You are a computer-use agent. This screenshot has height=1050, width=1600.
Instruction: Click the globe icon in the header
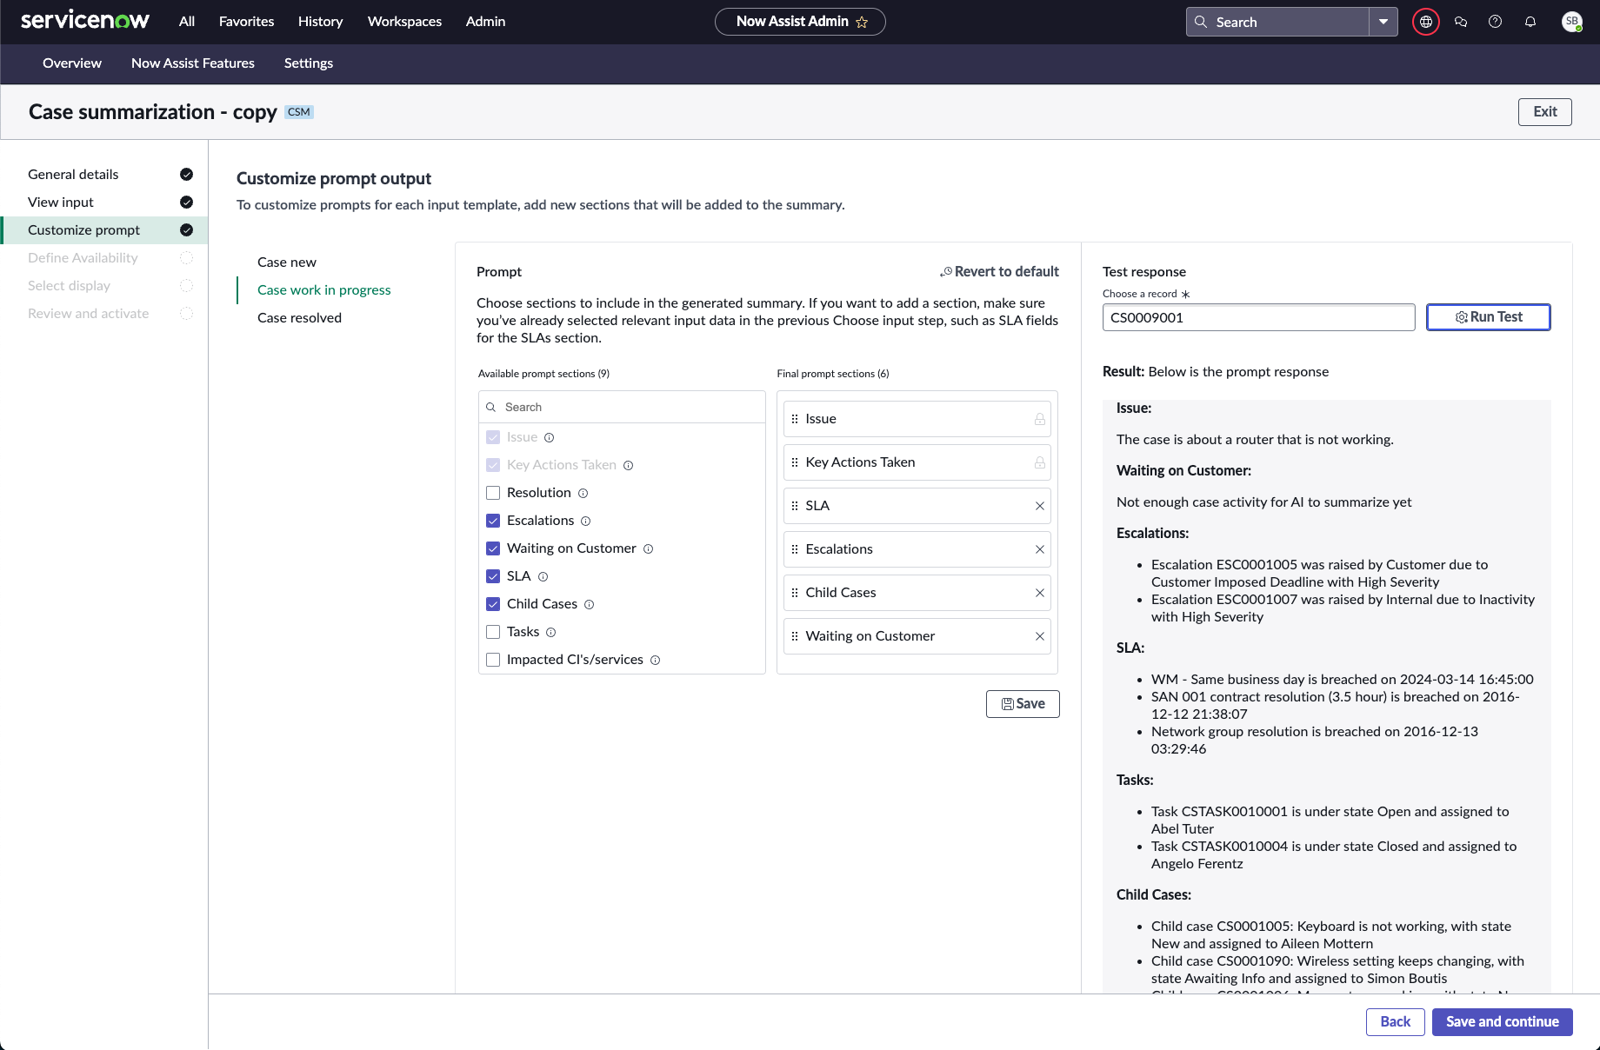tap(1426, 22)
